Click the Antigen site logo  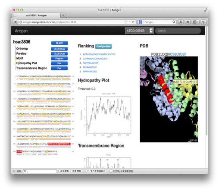(21, 31)
